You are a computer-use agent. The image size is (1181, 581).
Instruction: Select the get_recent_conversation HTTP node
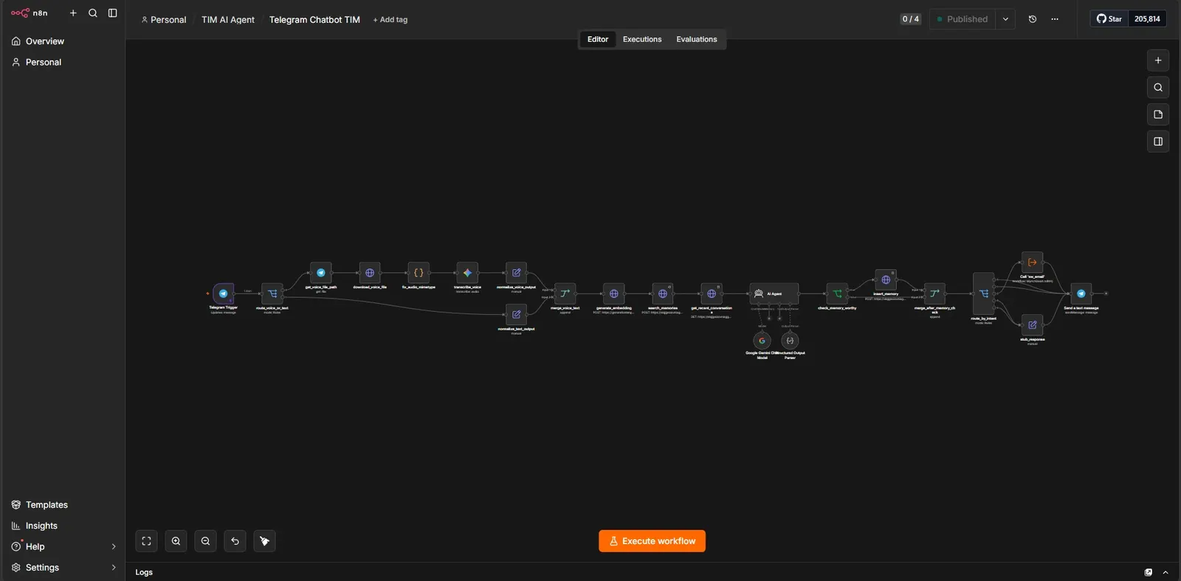pyautogui.click(x=712, y=293)
